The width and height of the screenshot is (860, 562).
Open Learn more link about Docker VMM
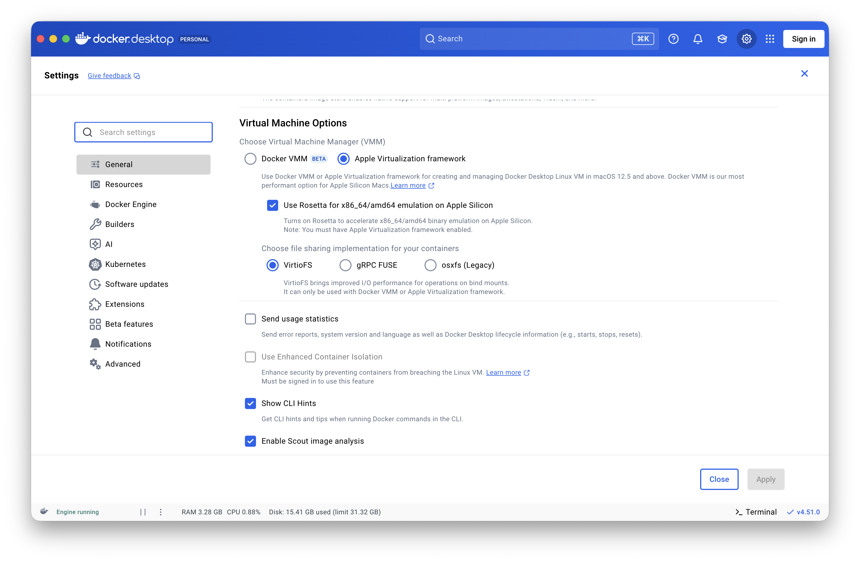click(x=408, y=186)
